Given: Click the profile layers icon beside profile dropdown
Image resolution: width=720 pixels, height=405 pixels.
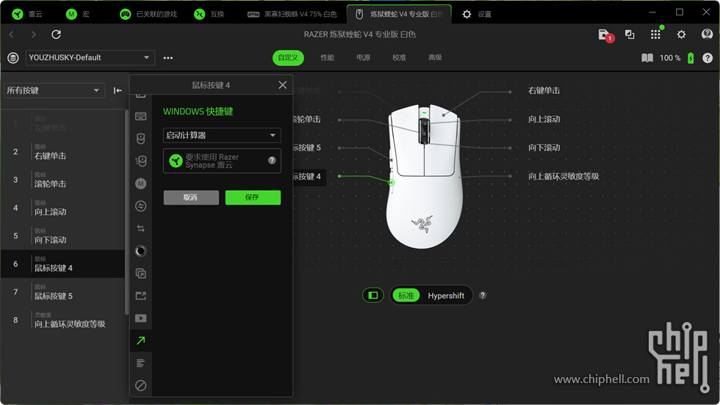Looking at the screenshot, I should [13, 58].
